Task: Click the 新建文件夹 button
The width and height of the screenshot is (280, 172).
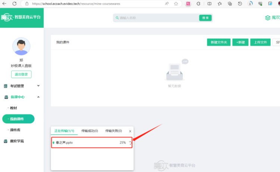Action: (218, 42)
